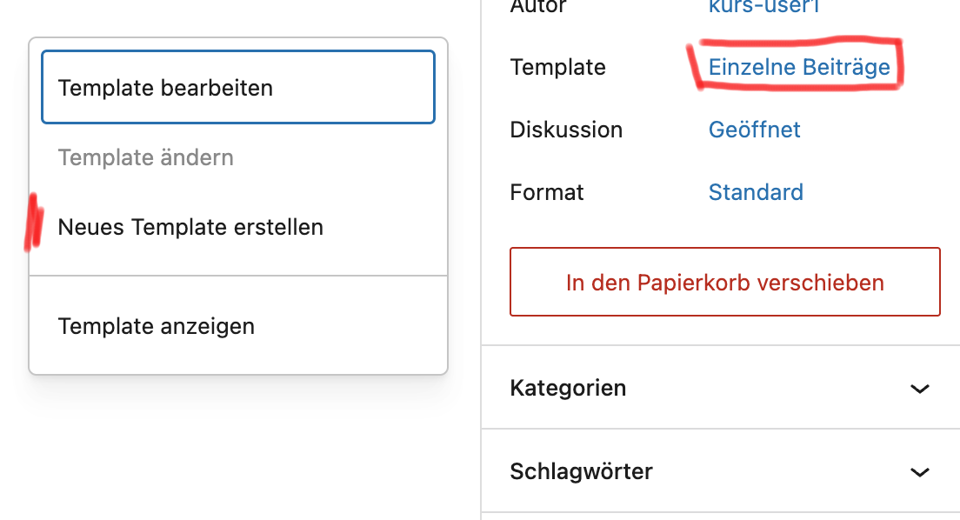The height and width of the screenshot is (520, 960).
Task: Open the "Einzelne Beiträge" template link
Action: click(798, 67)
